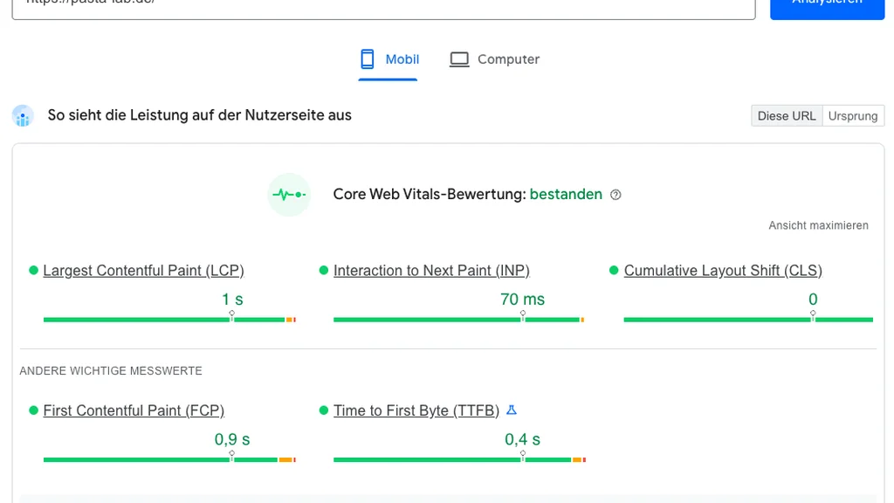
Task: Open the Time to First Byte link
Action: tap(416, 410)
